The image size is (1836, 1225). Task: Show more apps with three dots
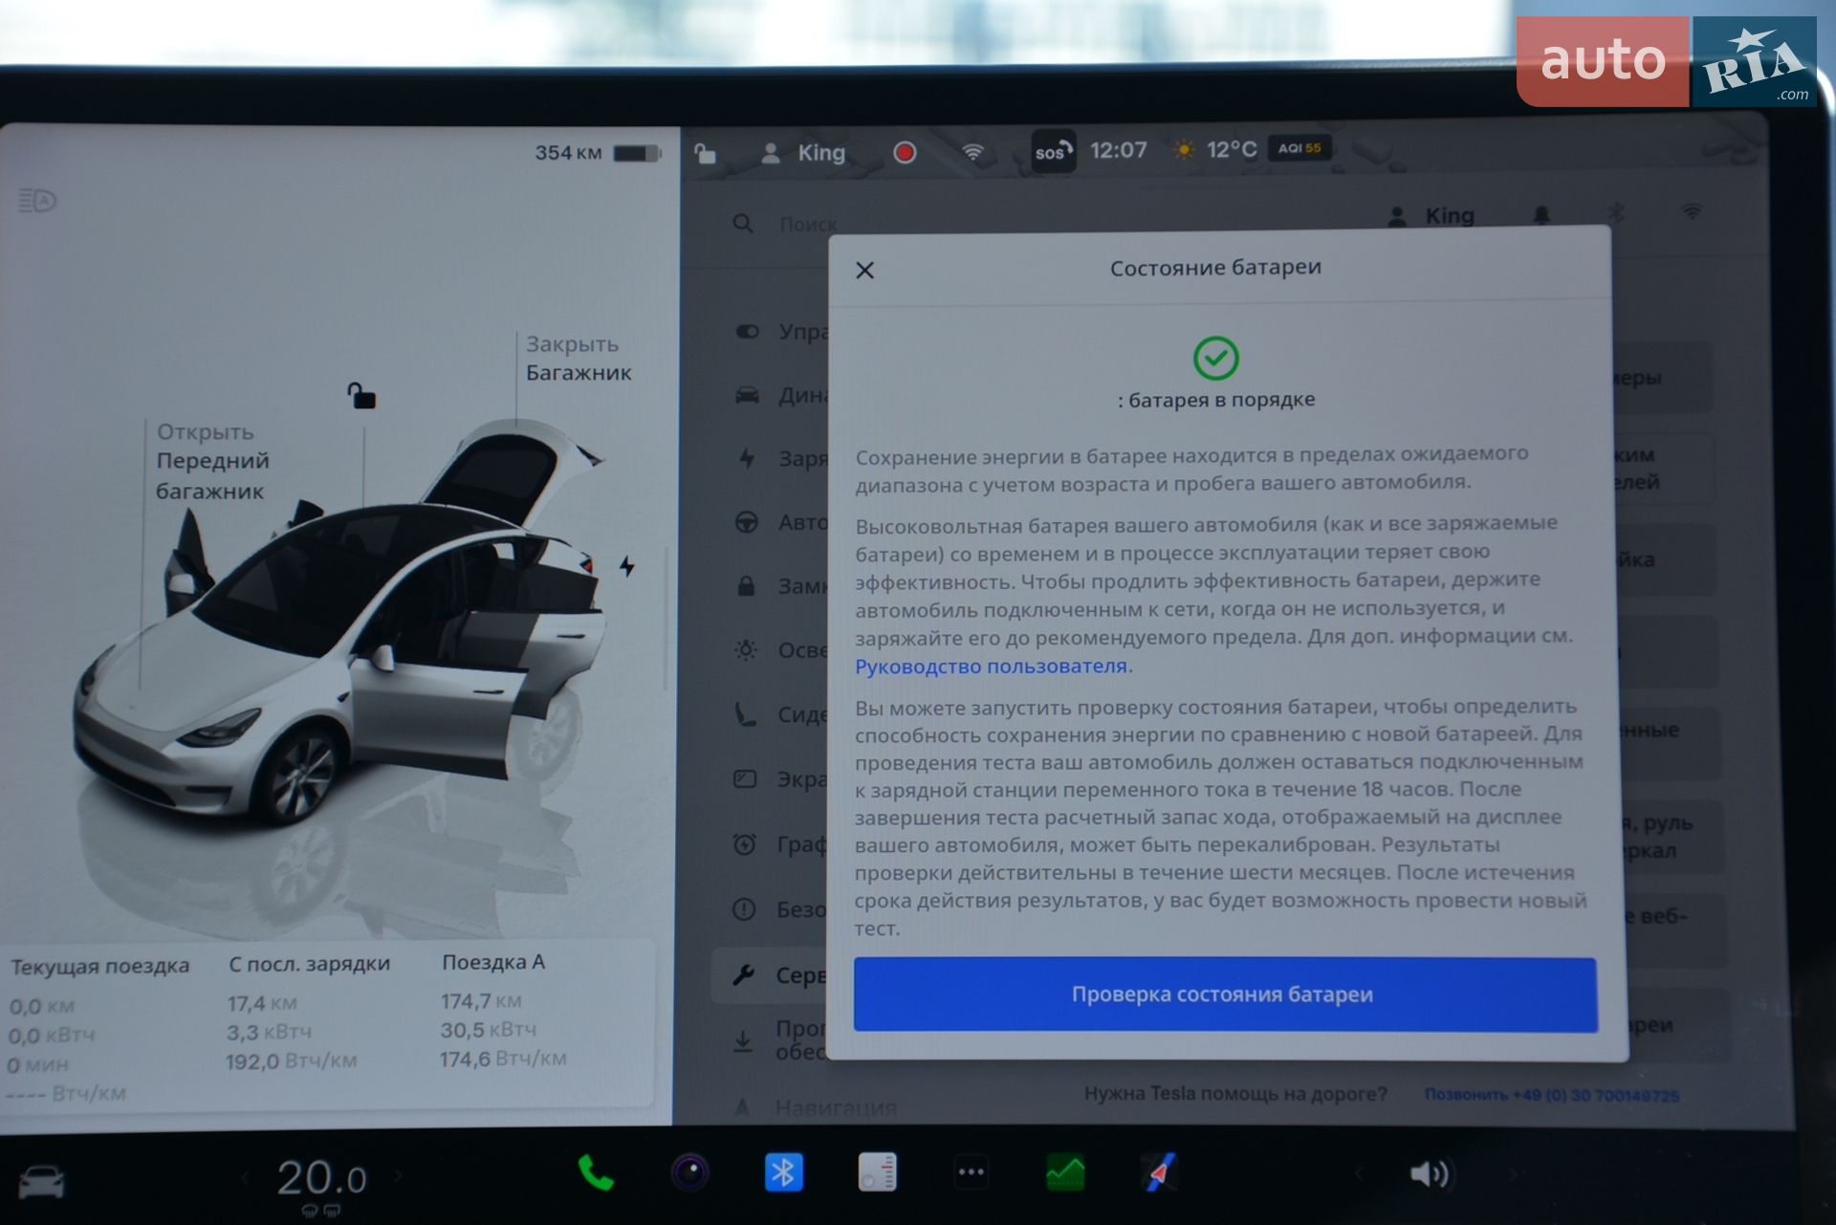click(x=971, y=1172)
